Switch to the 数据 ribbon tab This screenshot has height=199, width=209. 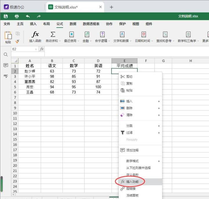pos(73,24)
